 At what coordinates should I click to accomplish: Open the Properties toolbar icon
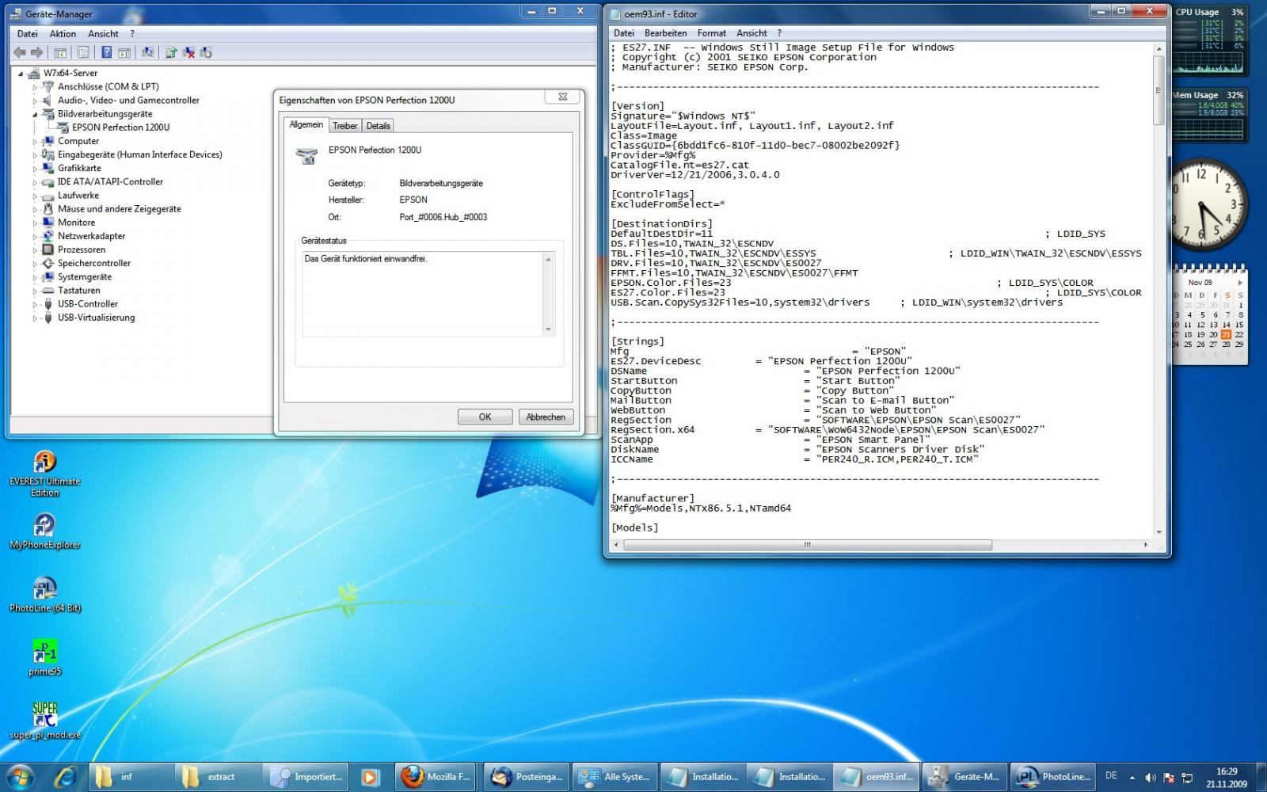pyautogui.click(x=82, y=52)
